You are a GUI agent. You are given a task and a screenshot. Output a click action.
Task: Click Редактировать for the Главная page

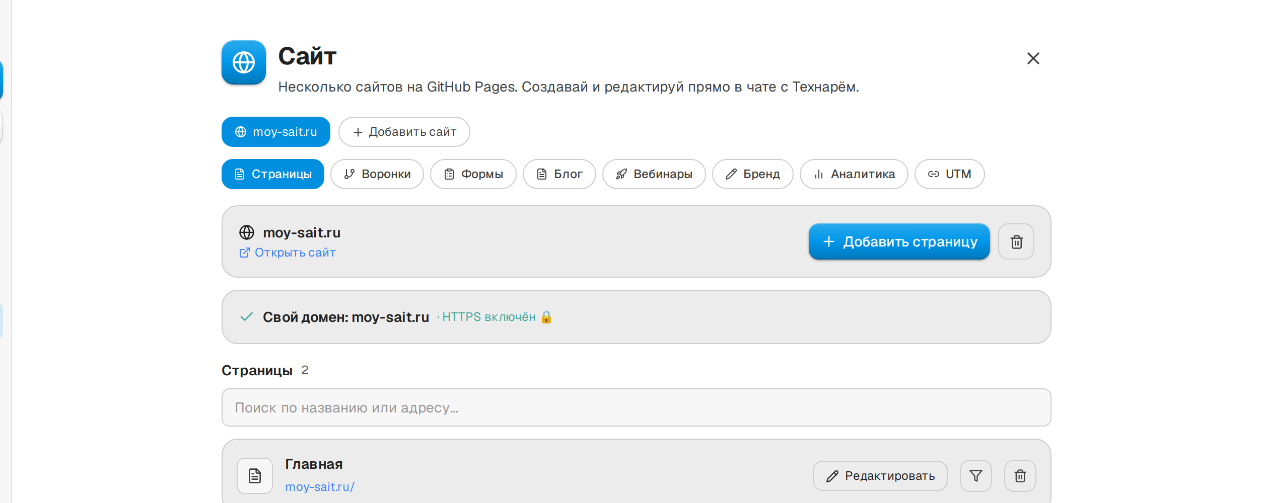880,476
